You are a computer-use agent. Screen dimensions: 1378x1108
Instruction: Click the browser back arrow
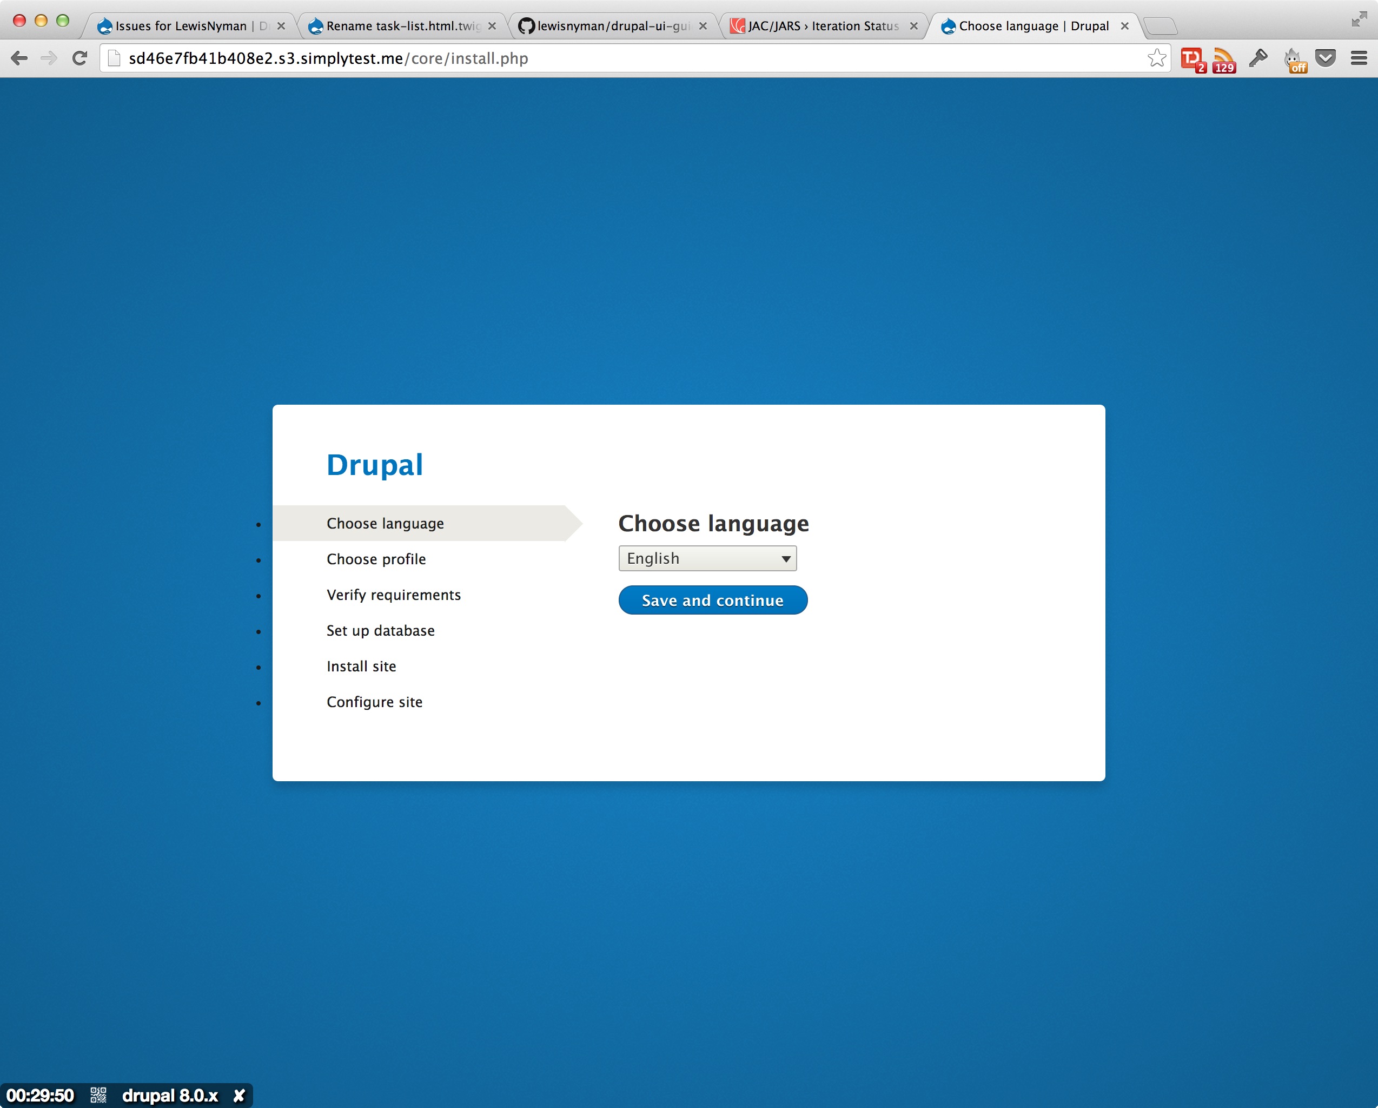pos(19,58)
